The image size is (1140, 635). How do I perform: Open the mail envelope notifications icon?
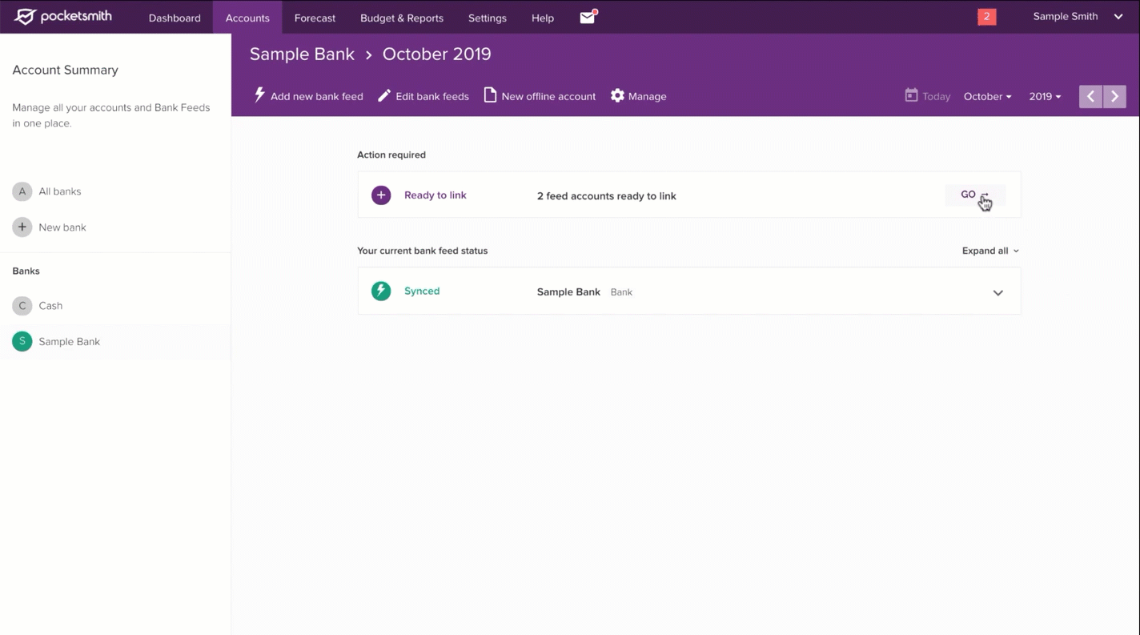pyautogui.click(x=588, y=18)
